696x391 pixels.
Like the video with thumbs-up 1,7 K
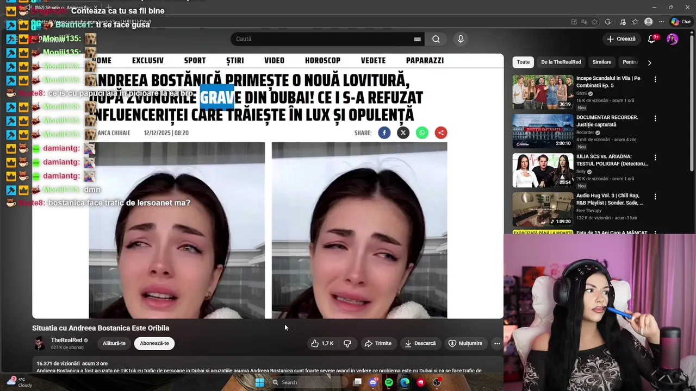point(322,343)
